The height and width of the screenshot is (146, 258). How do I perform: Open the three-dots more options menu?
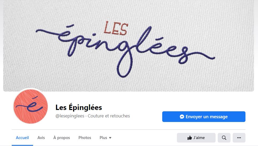coord(239,138)
